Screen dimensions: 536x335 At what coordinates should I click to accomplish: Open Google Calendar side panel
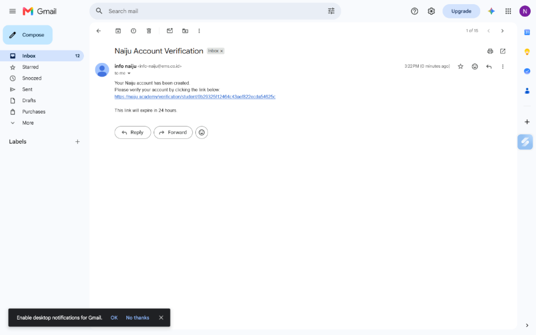click(527, 32)
